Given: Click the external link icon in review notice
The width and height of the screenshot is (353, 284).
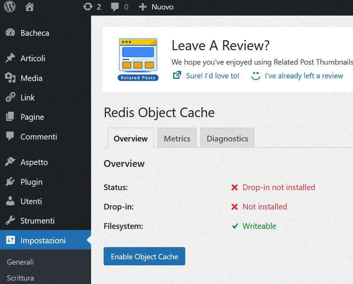Looking at the screenshot, I should tap(177, 75).
